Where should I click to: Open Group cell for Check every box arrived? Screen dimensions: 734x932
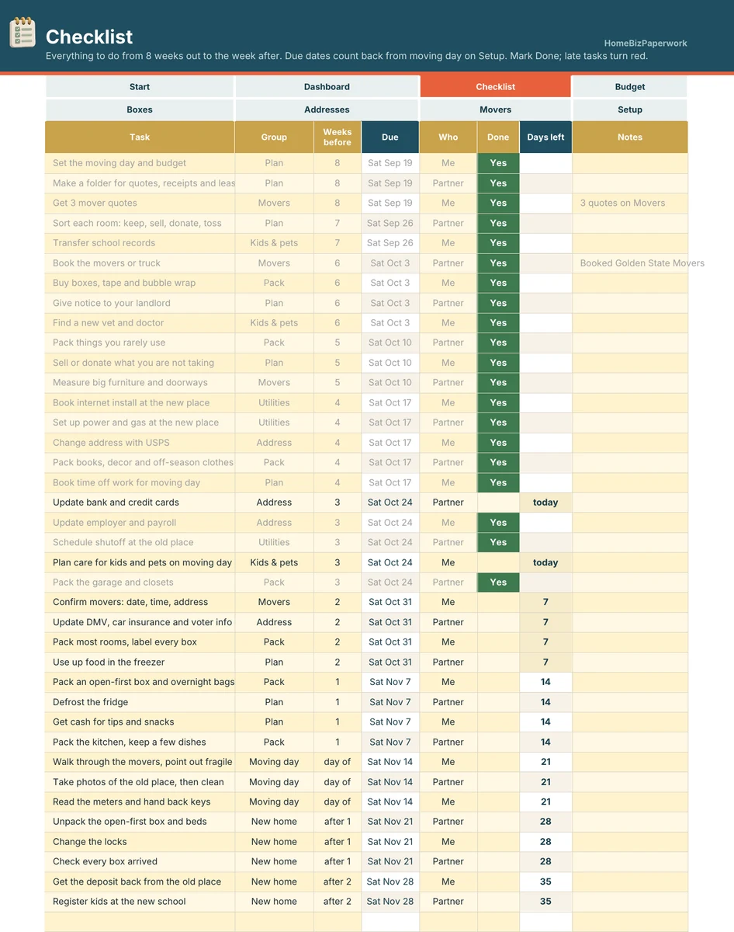[x=274, y=861]
